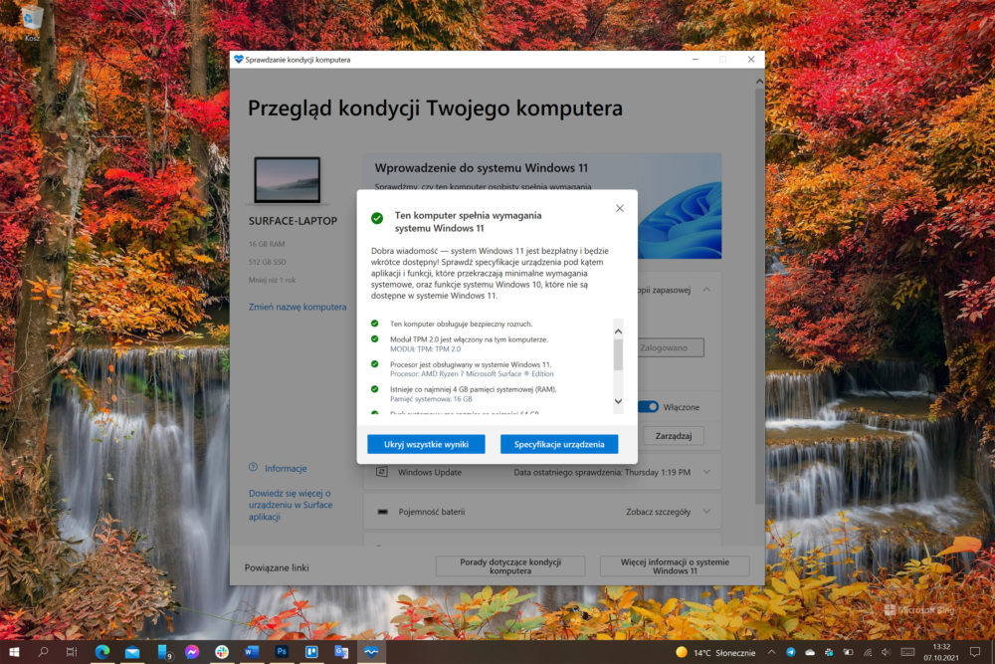Open Specyfikacje urządzenia

point(559,444)
